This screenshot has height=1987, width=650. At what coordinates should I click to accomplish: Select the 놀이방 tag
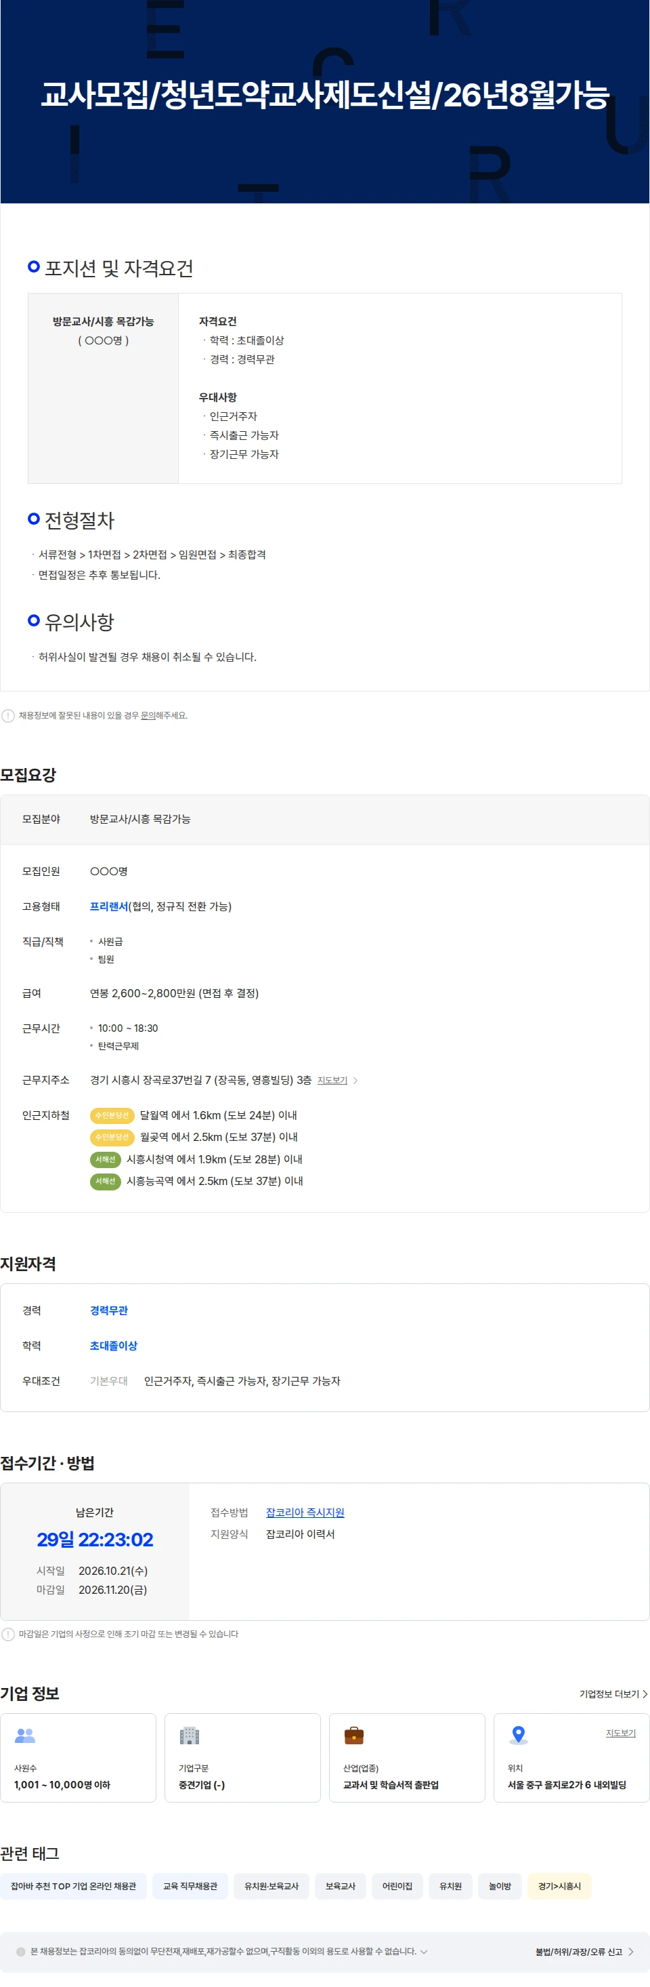[500, 1886]
